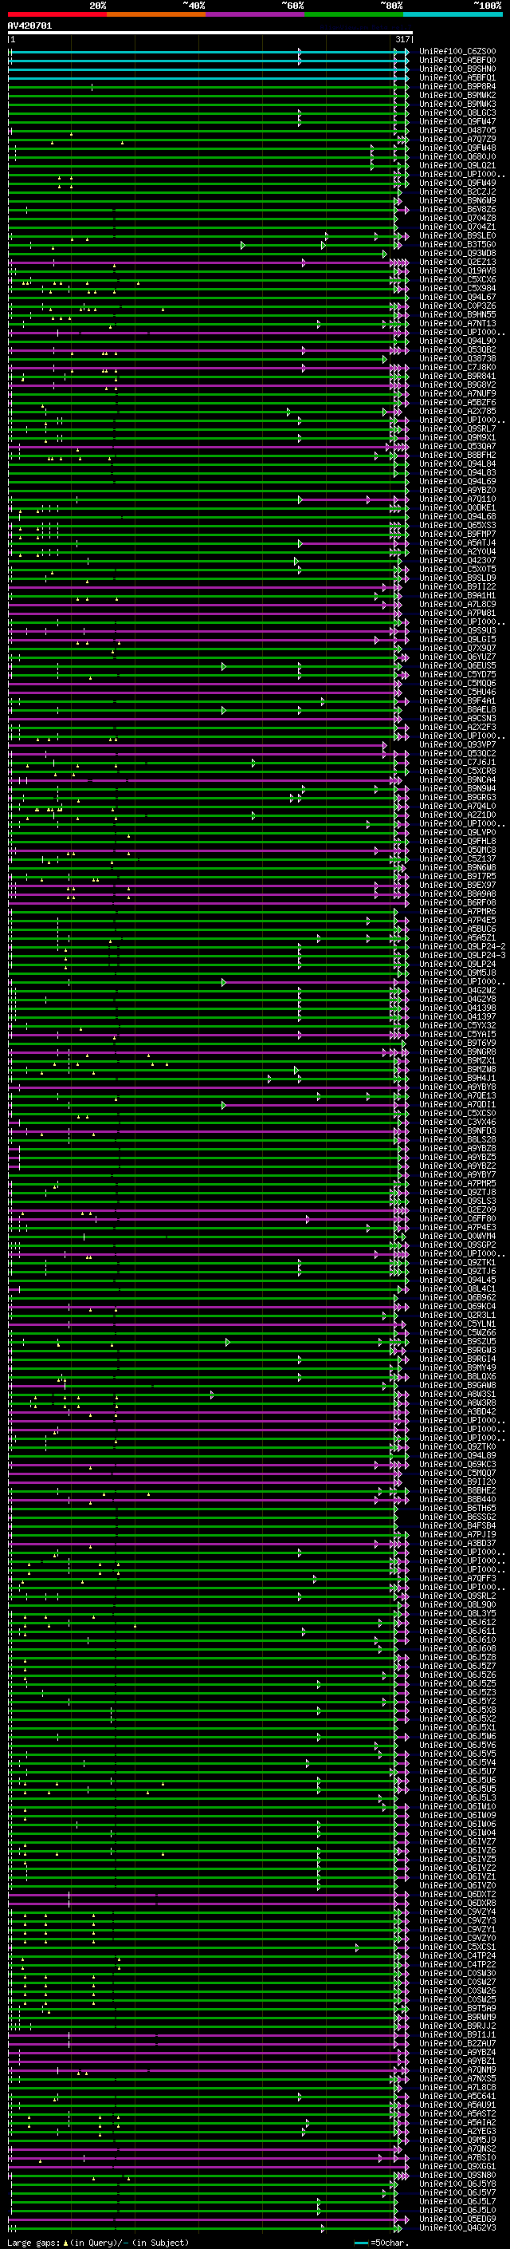The image size is (510, 2249).
Task: Choose the UniRef100_B9GAW8 entry
Action: (457, 1386)
